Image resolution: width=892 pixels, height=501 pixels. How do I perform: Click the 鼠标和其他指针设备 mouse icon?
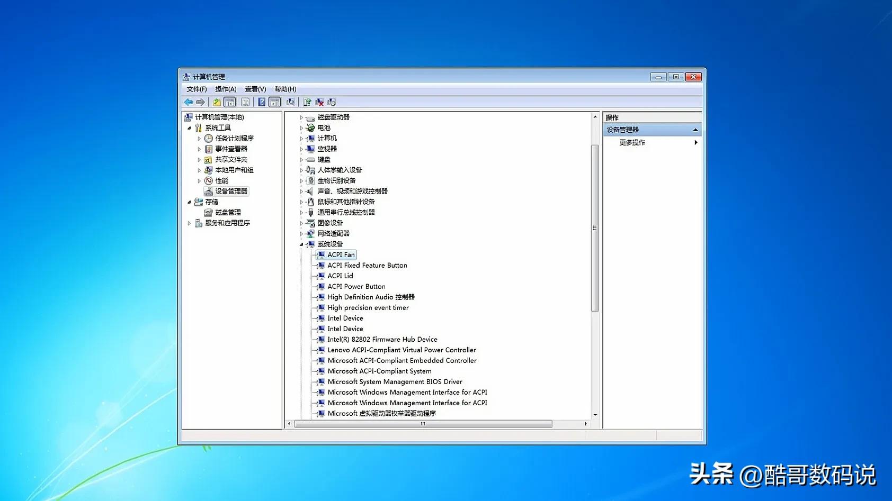311,202
